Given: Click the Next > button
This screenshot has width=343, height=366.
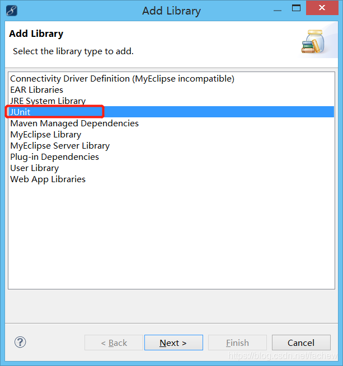Looking at the screenshot, I should (x=173, y=343).
